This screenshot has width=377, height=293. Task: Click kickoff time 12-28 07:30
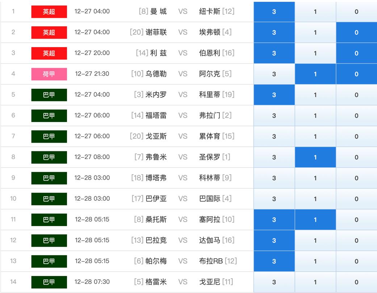pos(92,282)
